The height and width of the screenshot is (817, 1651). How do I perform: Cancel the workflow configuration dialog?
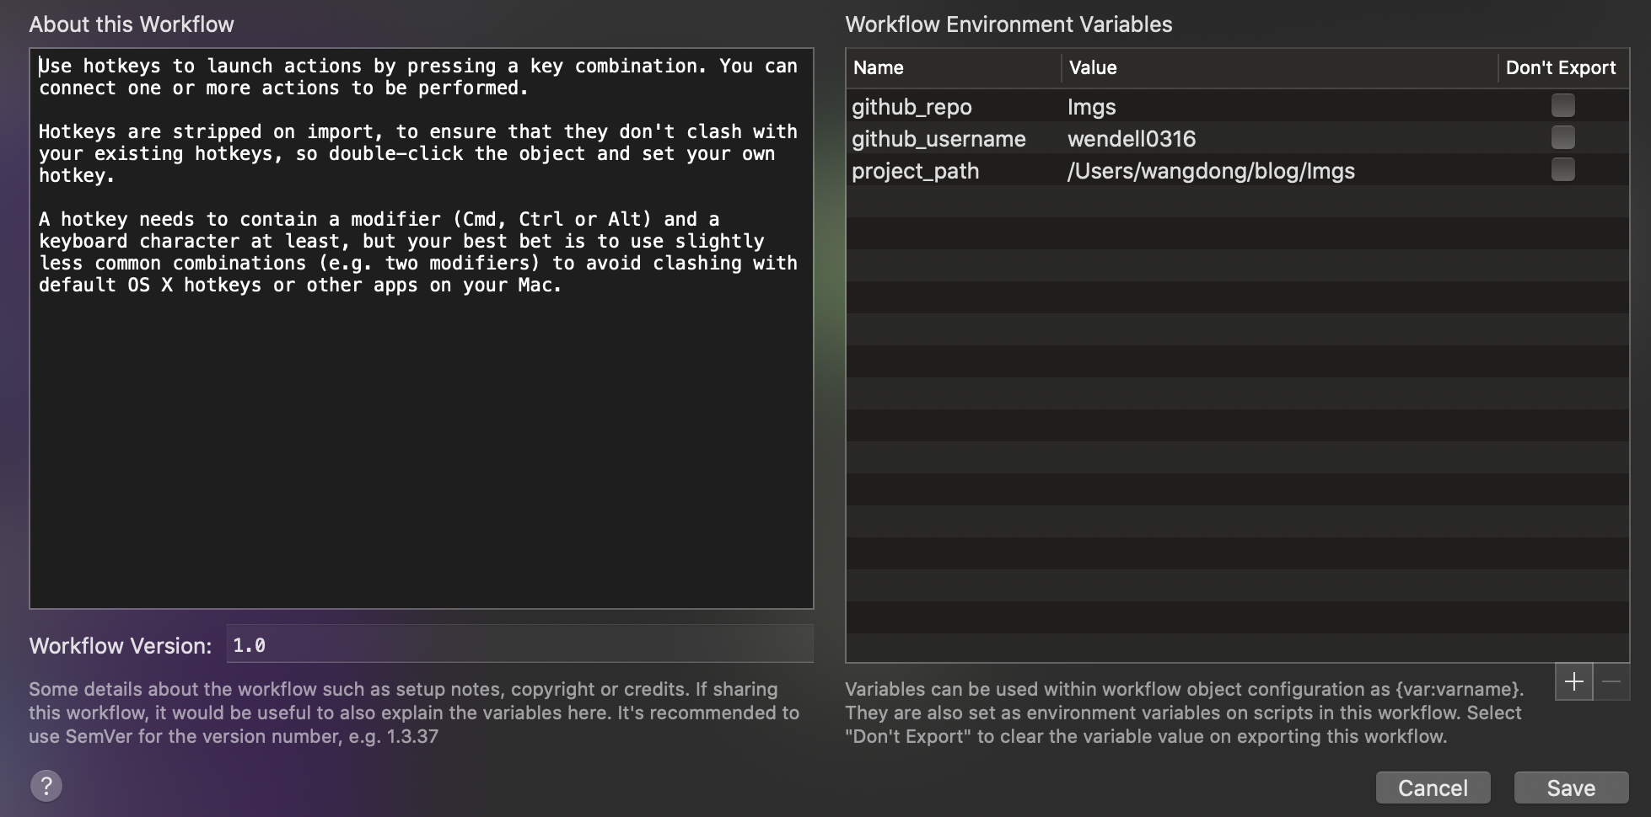(x=1433, y=788)
